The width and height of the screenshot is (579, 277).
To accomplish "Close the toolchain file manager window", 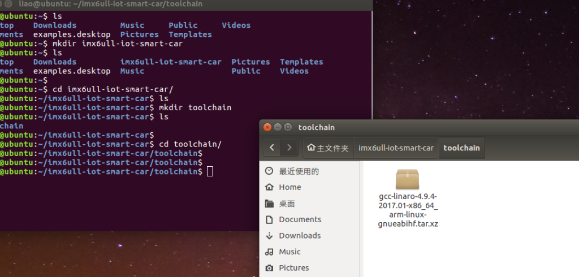I will (267, 127).
